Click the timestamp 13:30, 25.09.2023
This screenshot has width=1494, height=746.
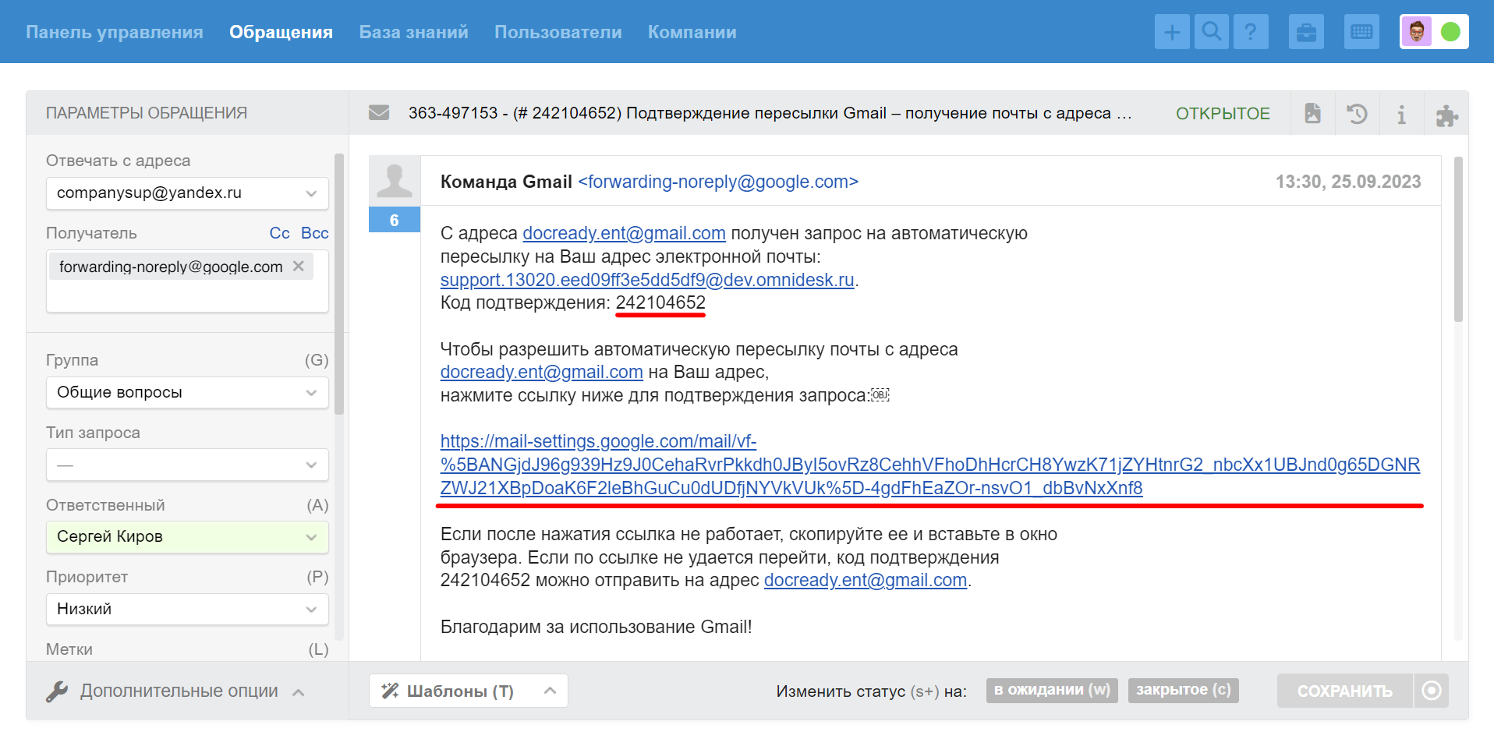[x=1348, y=182]
